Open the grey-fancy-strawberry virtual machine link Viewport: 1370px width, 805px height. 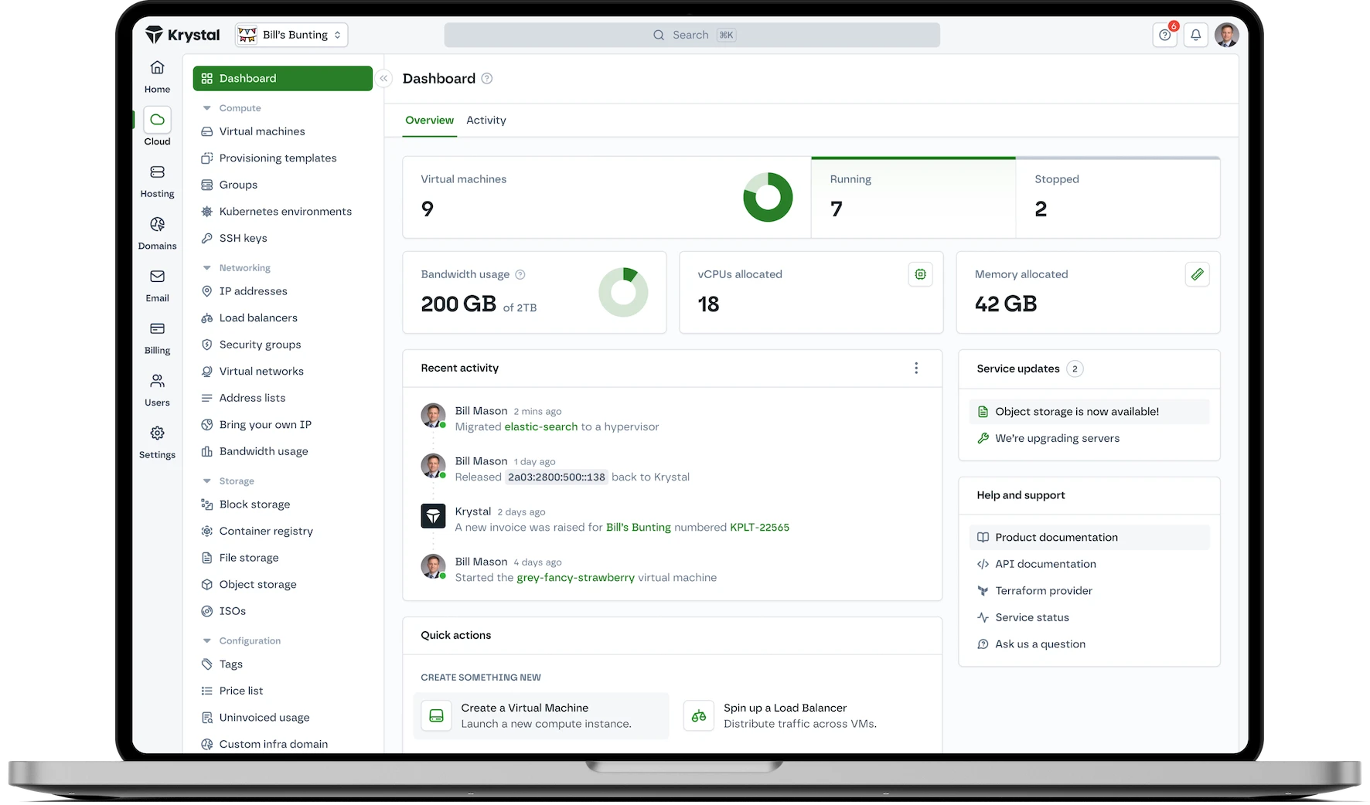pyautogui.click(x=575, y=578)
